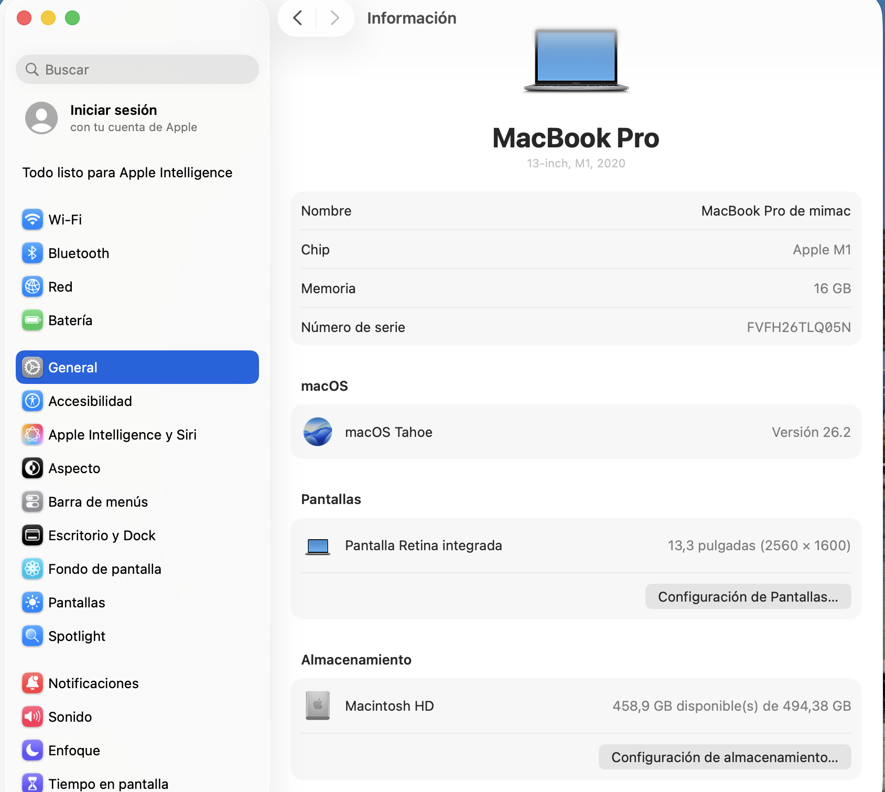
Task: Open Bluetooth icon in sidebar
Action: pos(33,253)
